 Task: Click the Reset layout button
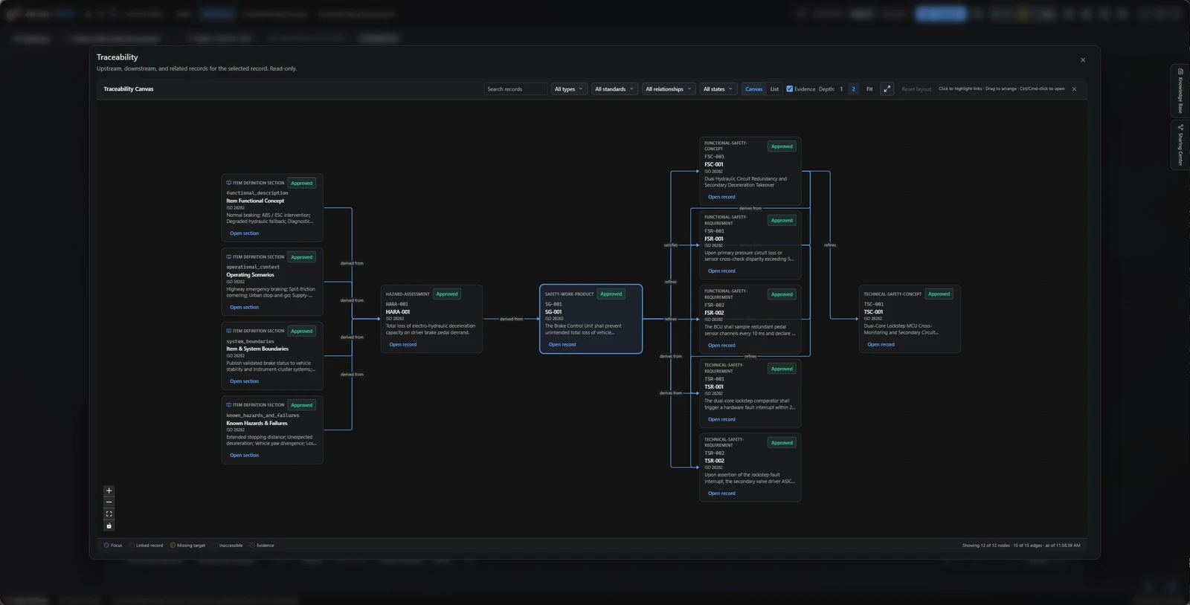click(916, 89)
